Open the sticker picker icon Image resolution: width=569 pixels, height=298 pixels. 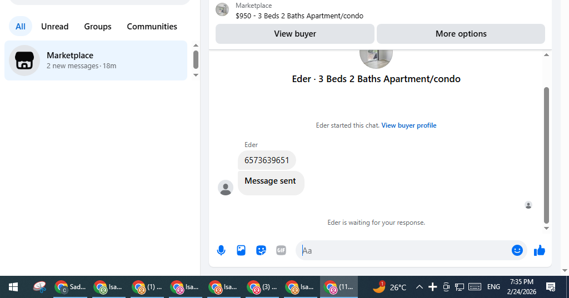click(x=261, y=250)
